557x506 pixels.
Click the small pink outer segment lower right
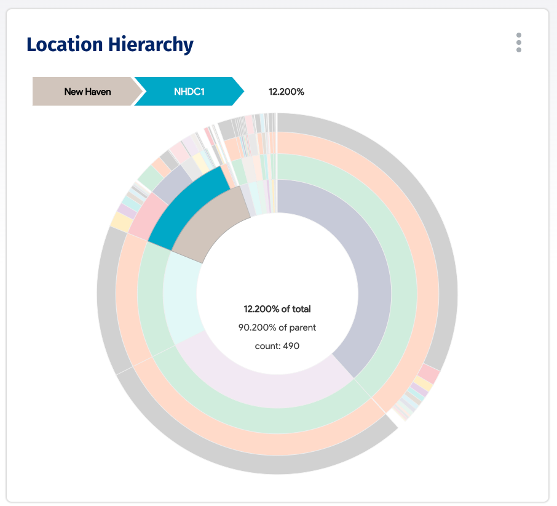click(x=429, y=374)
